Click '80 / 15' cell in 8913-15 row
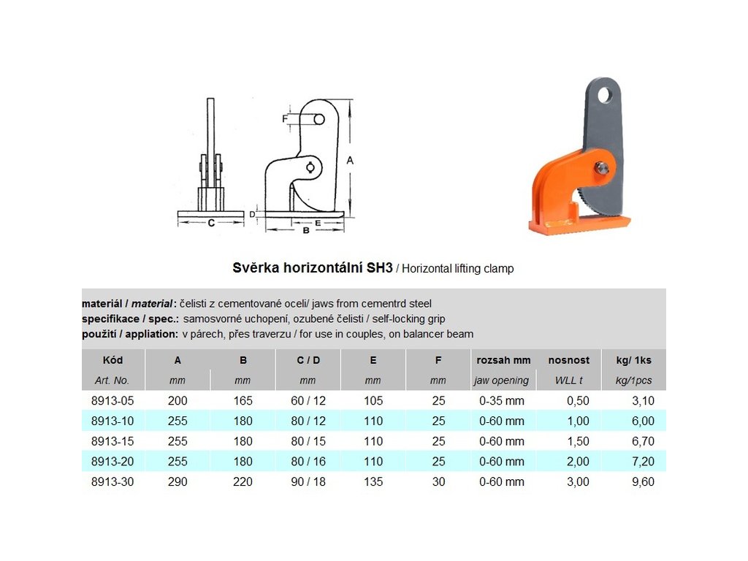The width and height of the screenshot is (748, 561). [x=308, y=441]
